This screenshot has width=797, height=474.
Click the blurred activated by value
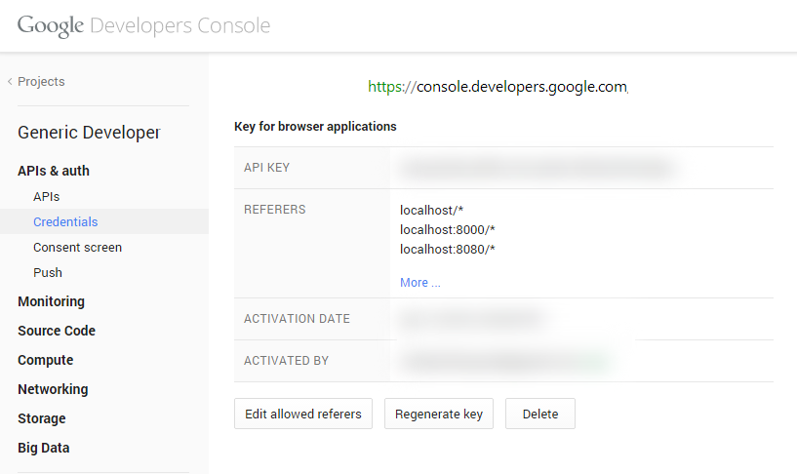(x=505, y=361)
